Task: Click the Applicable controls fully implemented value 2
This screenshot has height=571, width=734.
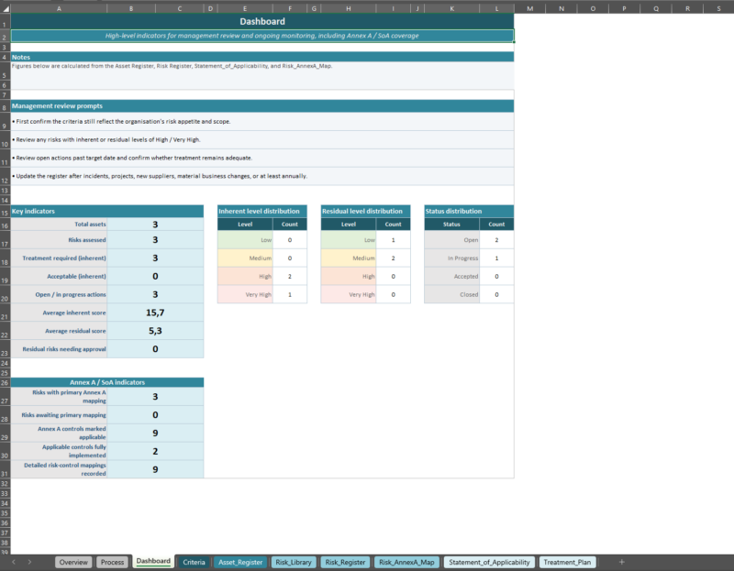Action: (x=155, y=452)
